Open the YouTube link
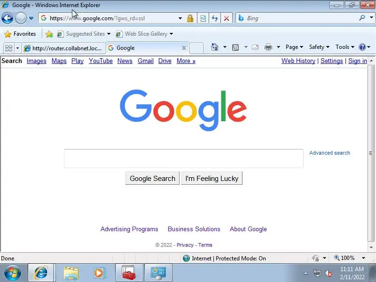Image resolution: width=376 pixels, height=282 pixels. pyautogui.click(x=101, y=61)
